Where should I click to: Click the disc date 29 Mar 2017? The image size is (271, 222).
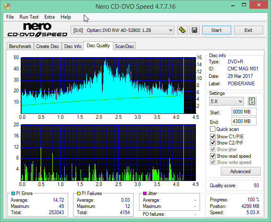(240, 76)
